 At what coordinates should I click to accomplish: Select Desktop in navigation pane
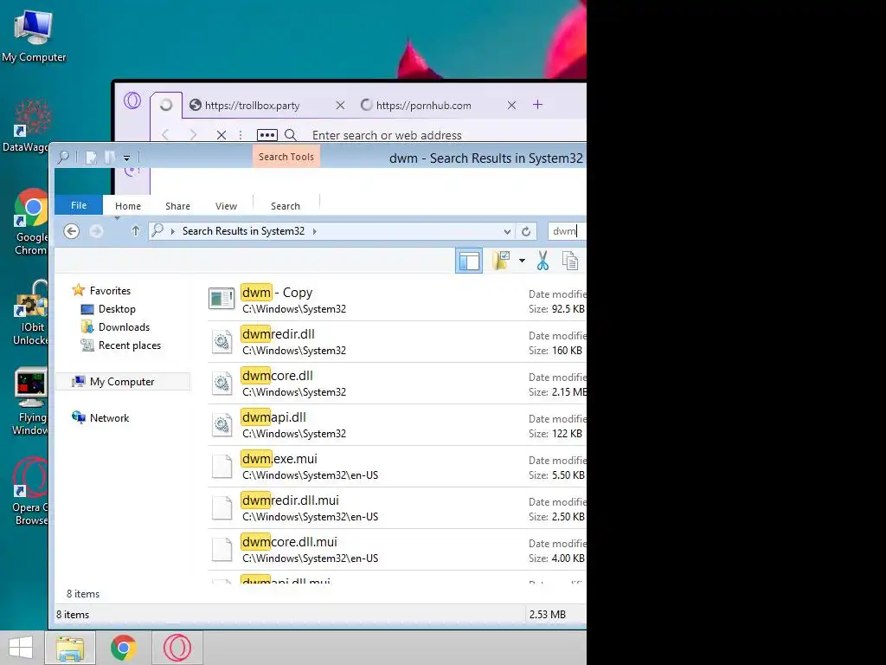(x=117, y=309)
